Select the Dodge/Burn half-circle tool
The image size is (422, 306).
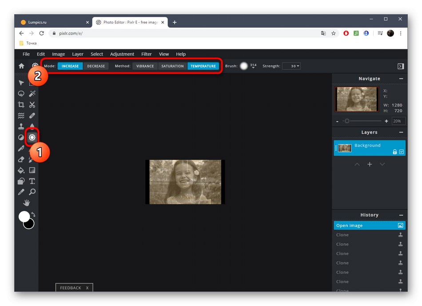tap(21, 137)
